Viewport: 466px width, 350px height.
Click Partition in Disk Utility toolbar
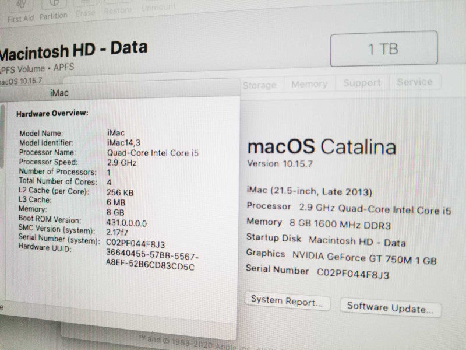tap(53, 10)
